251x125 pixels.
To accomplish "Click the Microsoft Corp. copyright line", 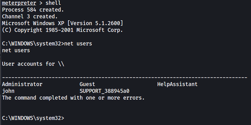I will (x=62, y=30).
